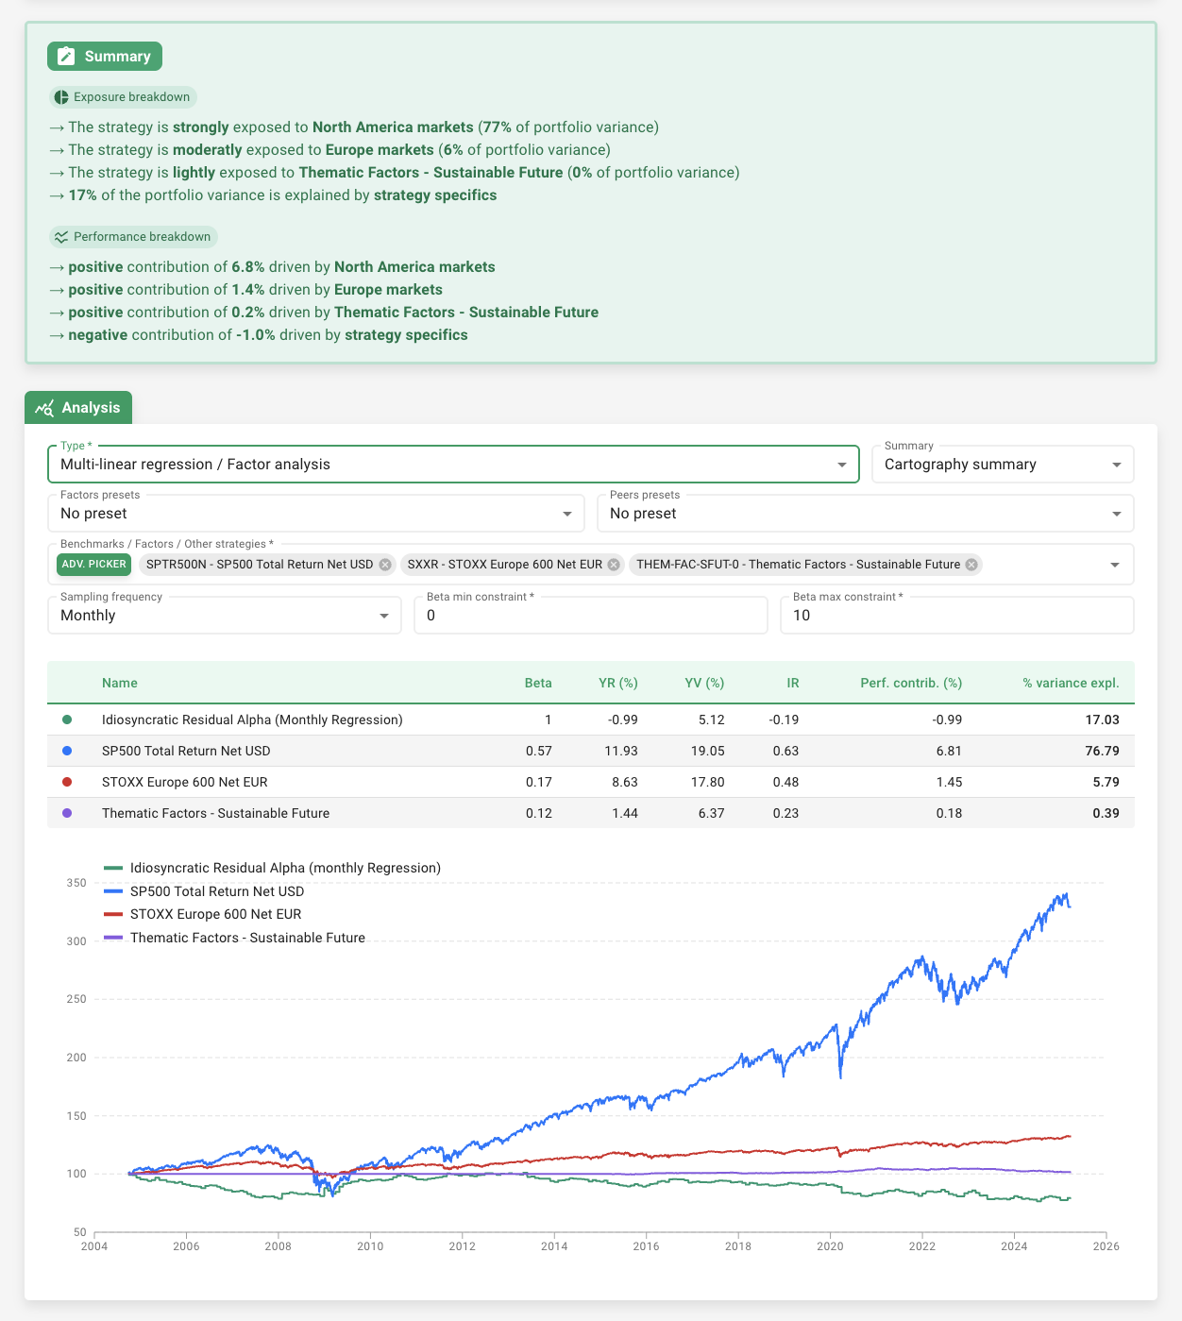Remove the THEM-FAC-SFUT-0 factor chip

971,565
